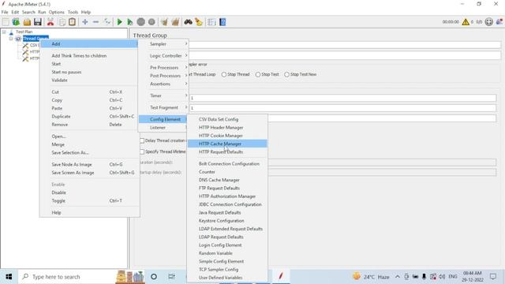Expand the Pre Processors submenu
Image resolution: width=505 pixels, height=284 pixels.
tap(163, 68)
